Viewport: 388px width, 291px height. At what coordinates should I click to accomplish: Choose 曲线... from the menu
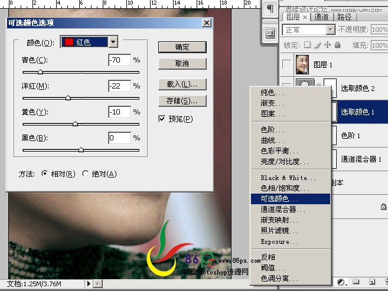point(291,140)
